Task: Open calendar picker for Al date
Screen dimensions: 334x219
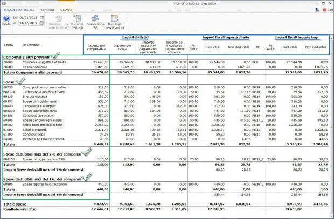Action: pos(42,23)
